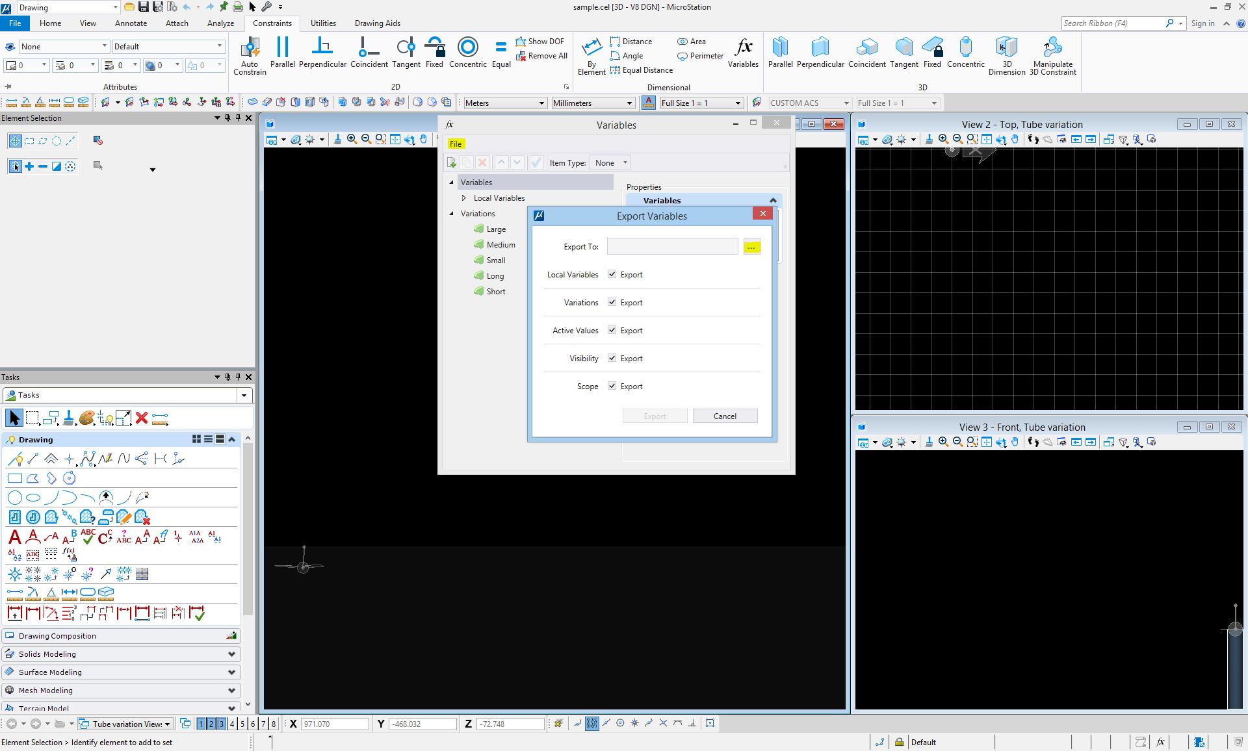Open File menu in Variables dialog
Viewport: 1248px width, 751px height.
point(456,144)
